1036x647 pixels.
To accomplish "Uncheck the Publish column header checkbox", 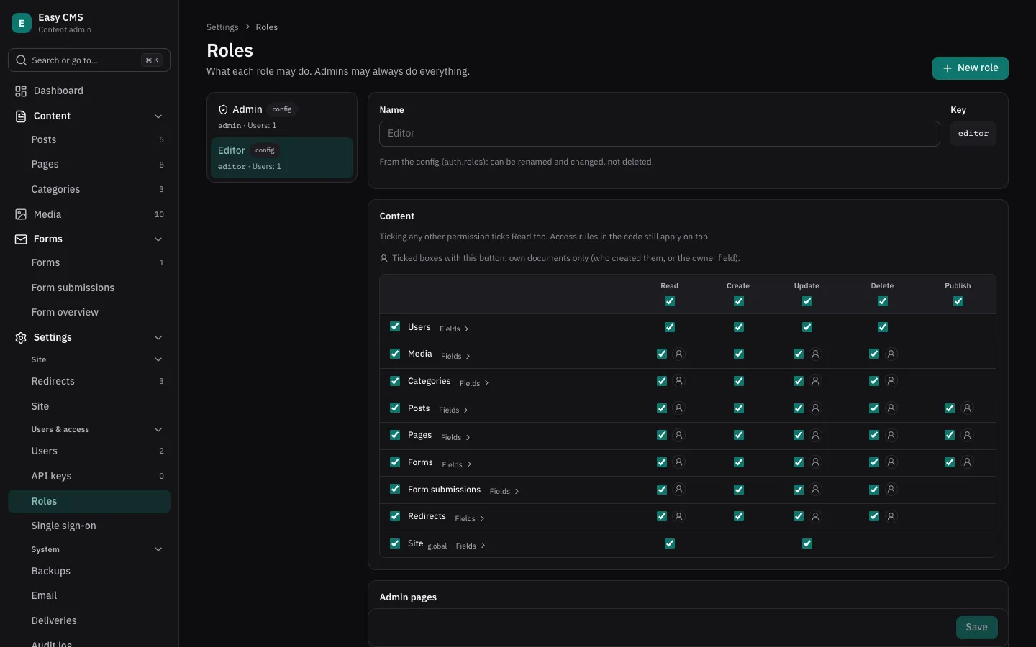I will (958, 301).
